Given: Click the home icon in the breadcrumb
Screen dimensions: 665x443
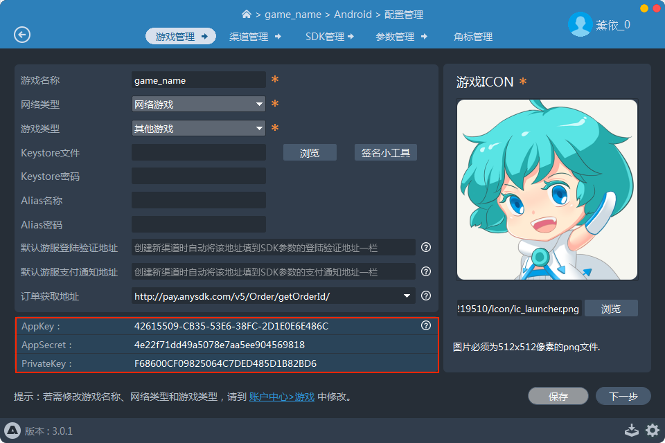Looking at the screenshot, I should pyautogui.click(x=247, y=14).
